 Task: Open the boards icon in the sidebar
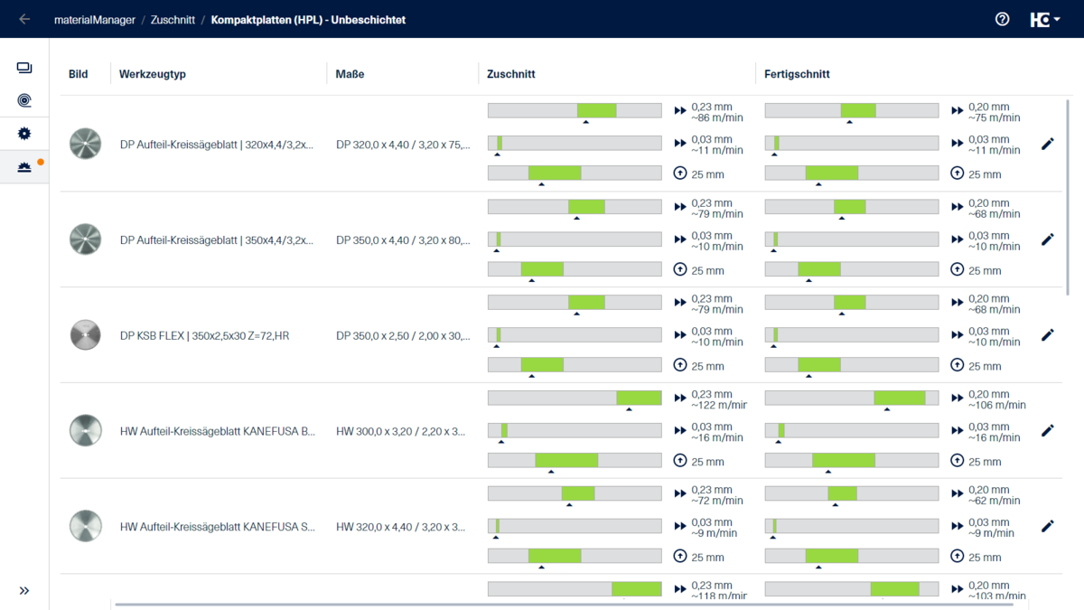[24, 68]
